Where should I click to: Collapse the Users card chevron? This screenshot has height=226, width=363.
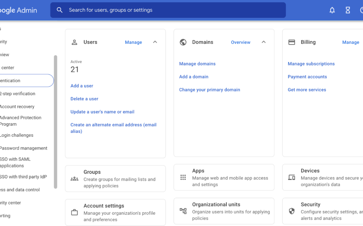coord(155,42)
